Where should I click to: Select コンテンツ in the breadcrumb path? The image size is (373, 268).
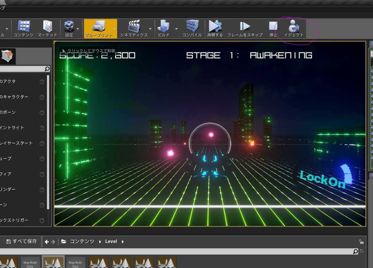[x=82, y=241]
